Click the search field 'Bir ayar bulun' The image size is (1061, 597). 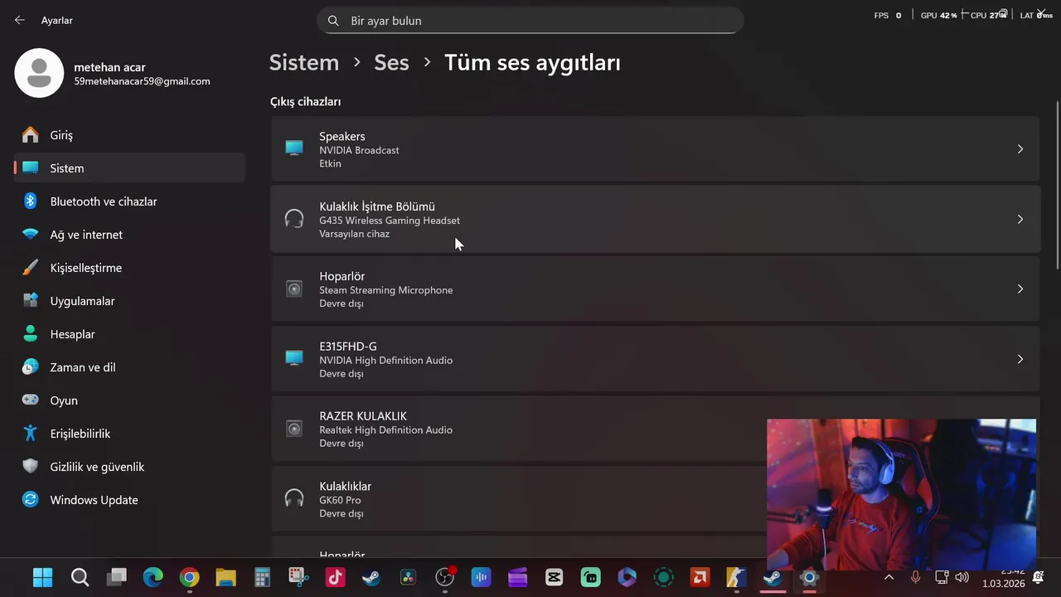pyautogui.click(x=530, y=21)
